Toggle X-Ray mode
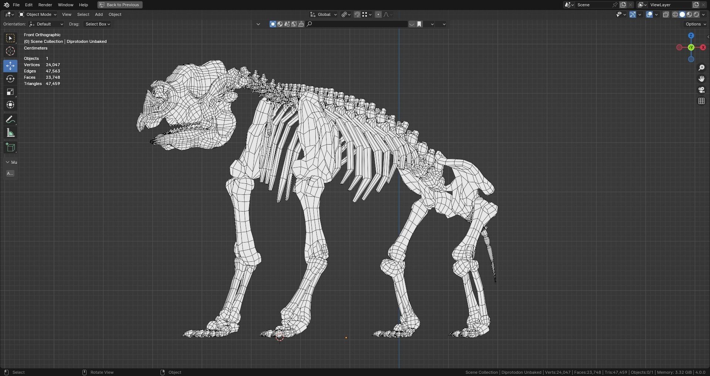Viewport: 710px width, 376px height. pos(666,14)
